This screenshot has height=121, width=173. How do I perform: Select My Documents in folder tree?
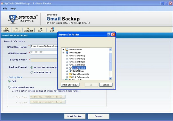click(75, 50)
